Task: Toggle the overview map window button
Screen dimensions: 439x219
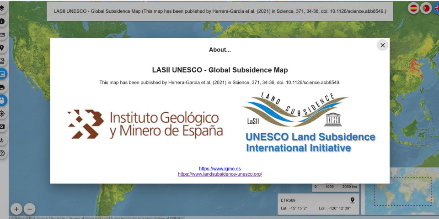Action: 2,74
